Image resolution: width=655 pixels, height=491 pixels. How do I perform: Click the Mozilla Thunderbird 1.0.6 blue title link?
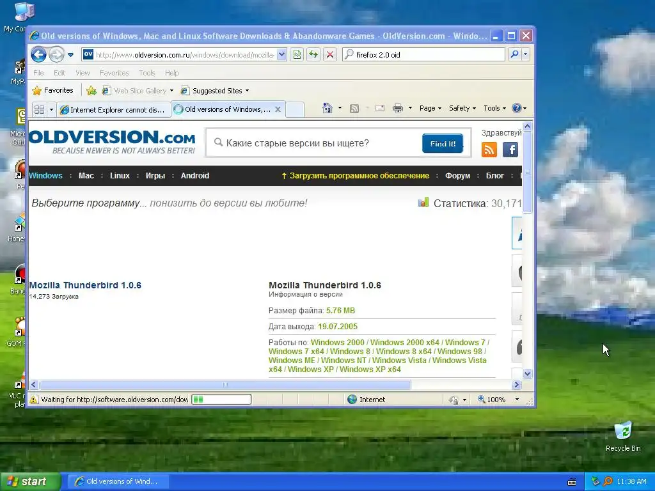click(x=85, y=285)
